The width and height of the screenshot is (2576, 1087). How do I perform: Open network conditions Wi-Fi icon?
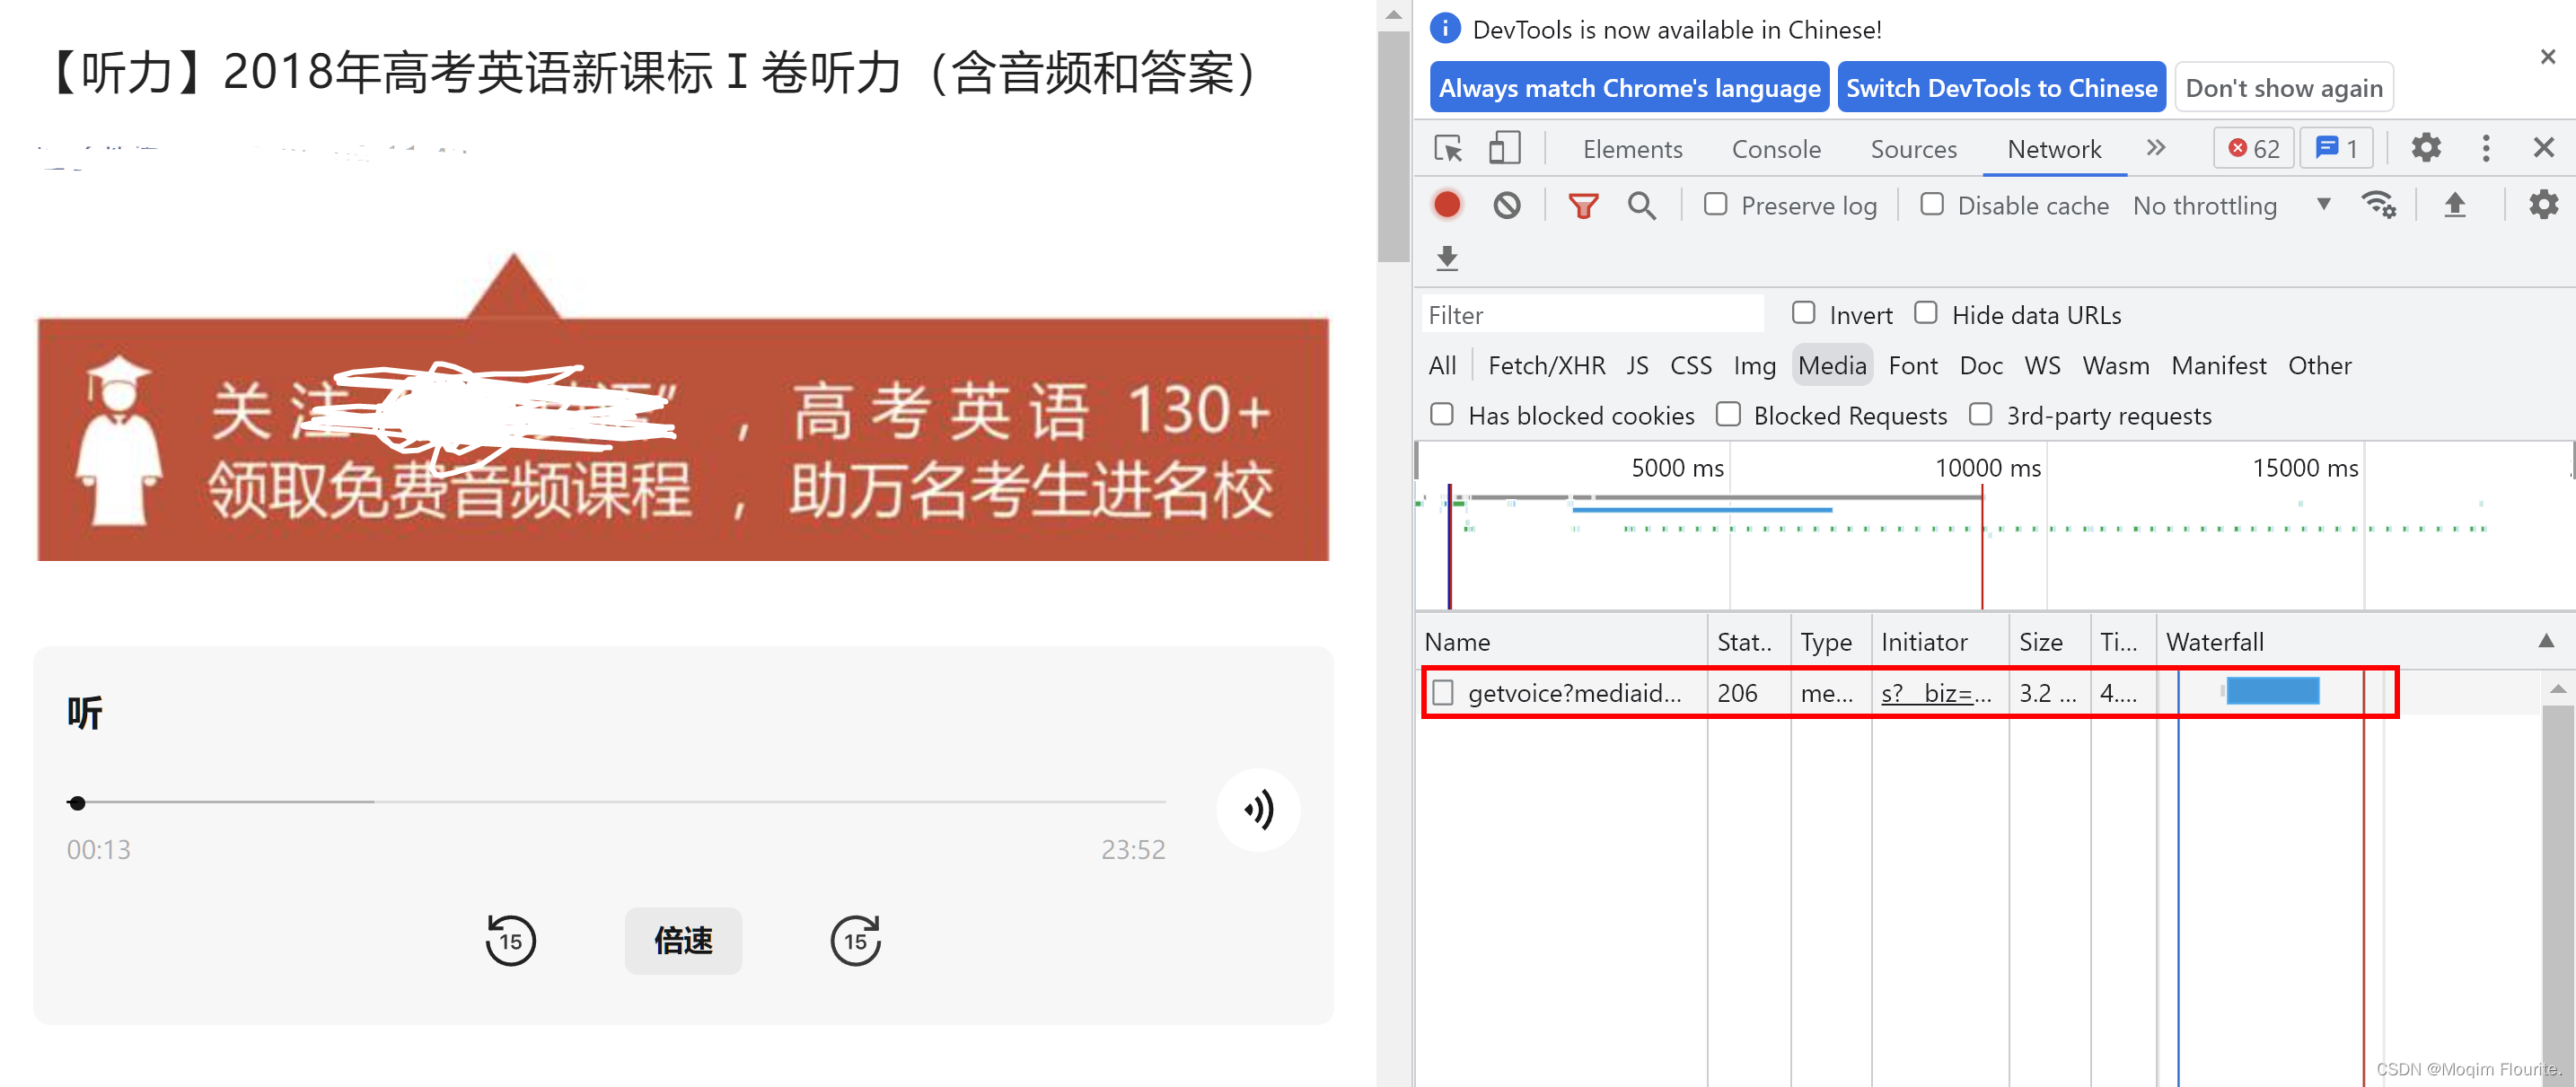coord(2378,205)
